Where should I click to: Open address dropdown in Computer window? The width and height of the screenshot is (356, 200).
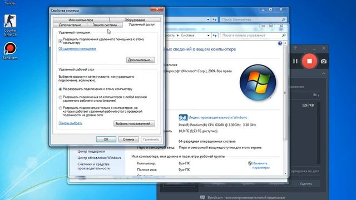tap(208, 19)
